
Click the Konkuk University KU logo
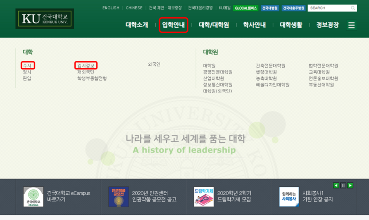(x=45, y=19)
